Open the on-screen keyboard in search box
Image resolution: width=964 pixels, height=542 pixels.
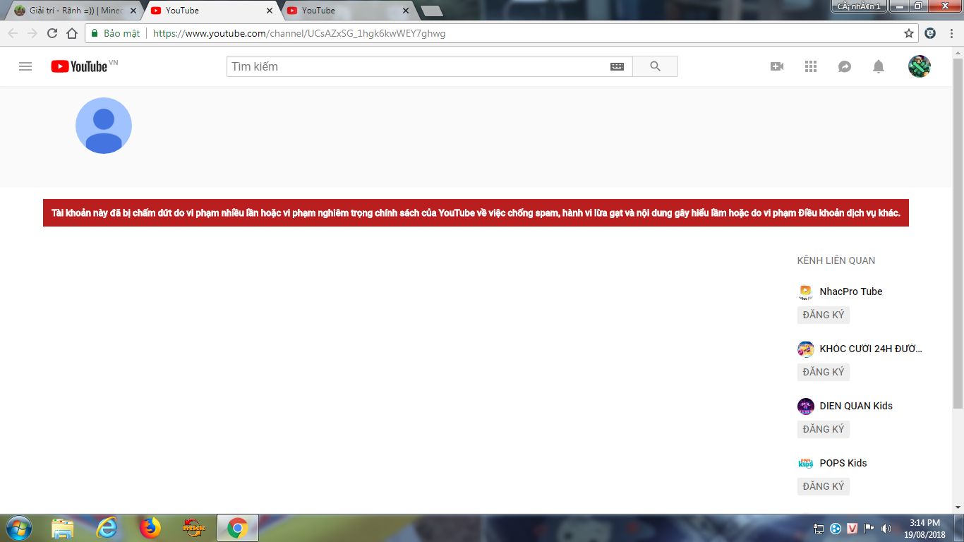[x=617, y=66]
